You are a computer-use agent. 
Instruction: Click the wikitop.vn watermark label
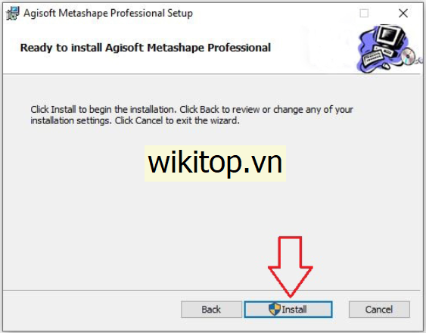(x=215, y=163)
